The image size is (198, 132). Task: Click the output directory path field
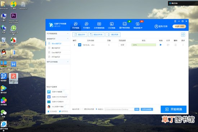pos(120,109)
